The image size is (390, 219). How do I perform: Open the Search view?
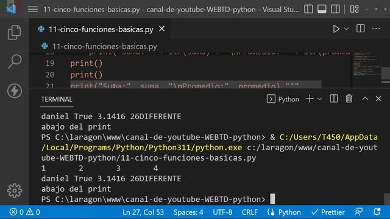coord(15,61)
